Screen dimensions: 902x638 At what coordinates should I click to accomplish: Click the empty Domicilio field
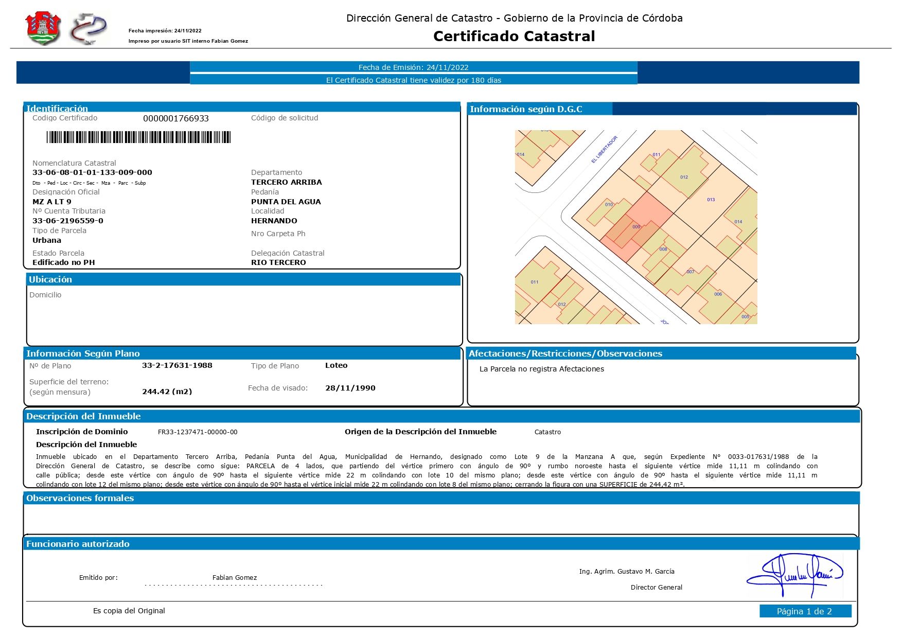tap(244, 314)
